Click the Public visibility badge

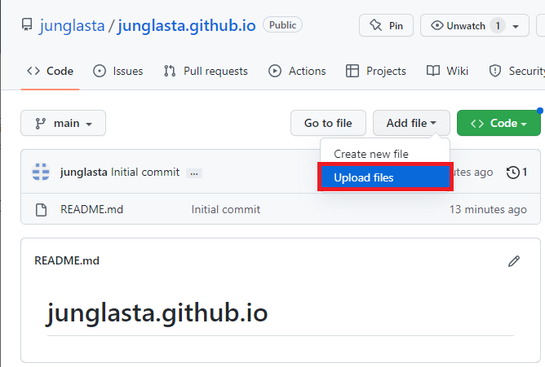tap(282, 25)
